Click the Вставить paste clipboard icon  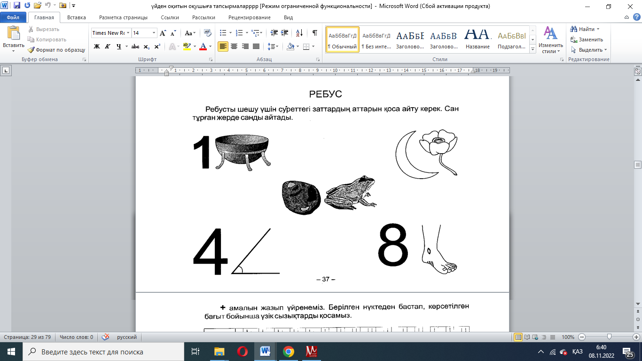click(14, 33)
